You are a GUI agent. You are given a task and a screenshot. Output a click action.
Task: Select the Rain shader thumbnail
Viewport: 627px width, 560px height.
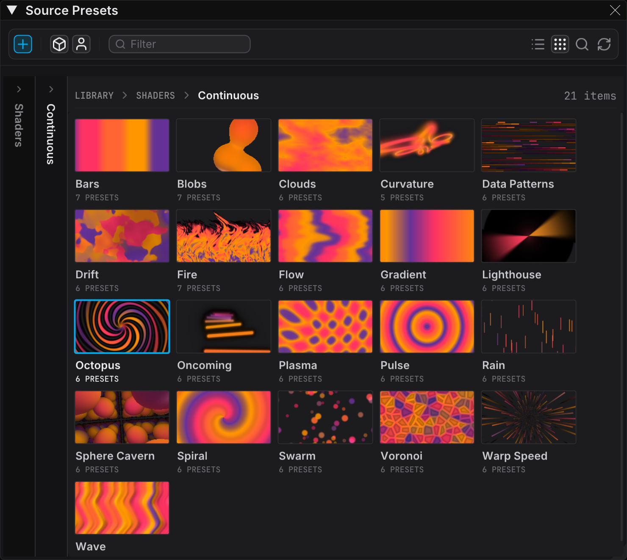point(529,327)
